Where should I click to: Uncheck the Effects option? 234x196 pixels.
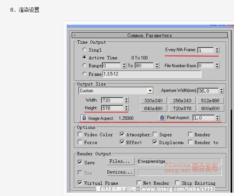122,142
